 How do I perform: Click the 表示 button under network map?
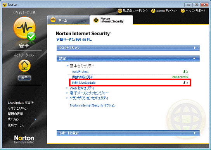pos(24,78)
